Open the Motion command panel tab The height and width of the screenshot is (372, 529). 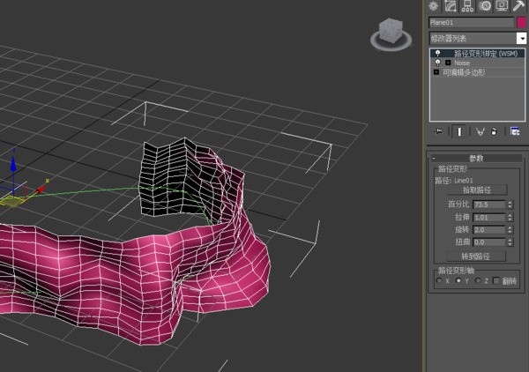485,6
